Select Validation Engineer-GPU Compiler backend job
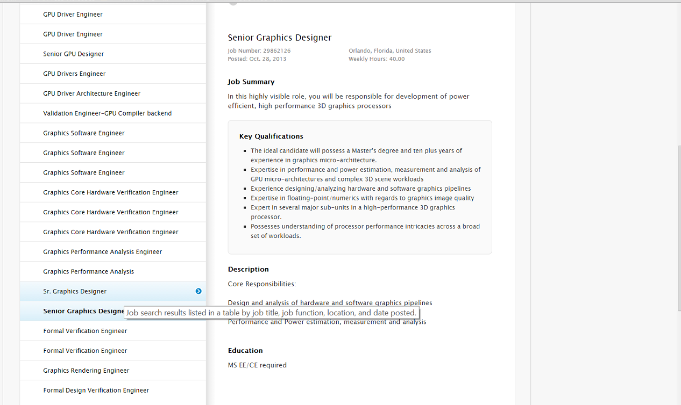681x405 pixels. click(107, 113)
